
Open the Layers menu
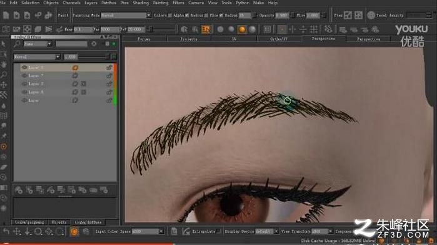point(91,2)
